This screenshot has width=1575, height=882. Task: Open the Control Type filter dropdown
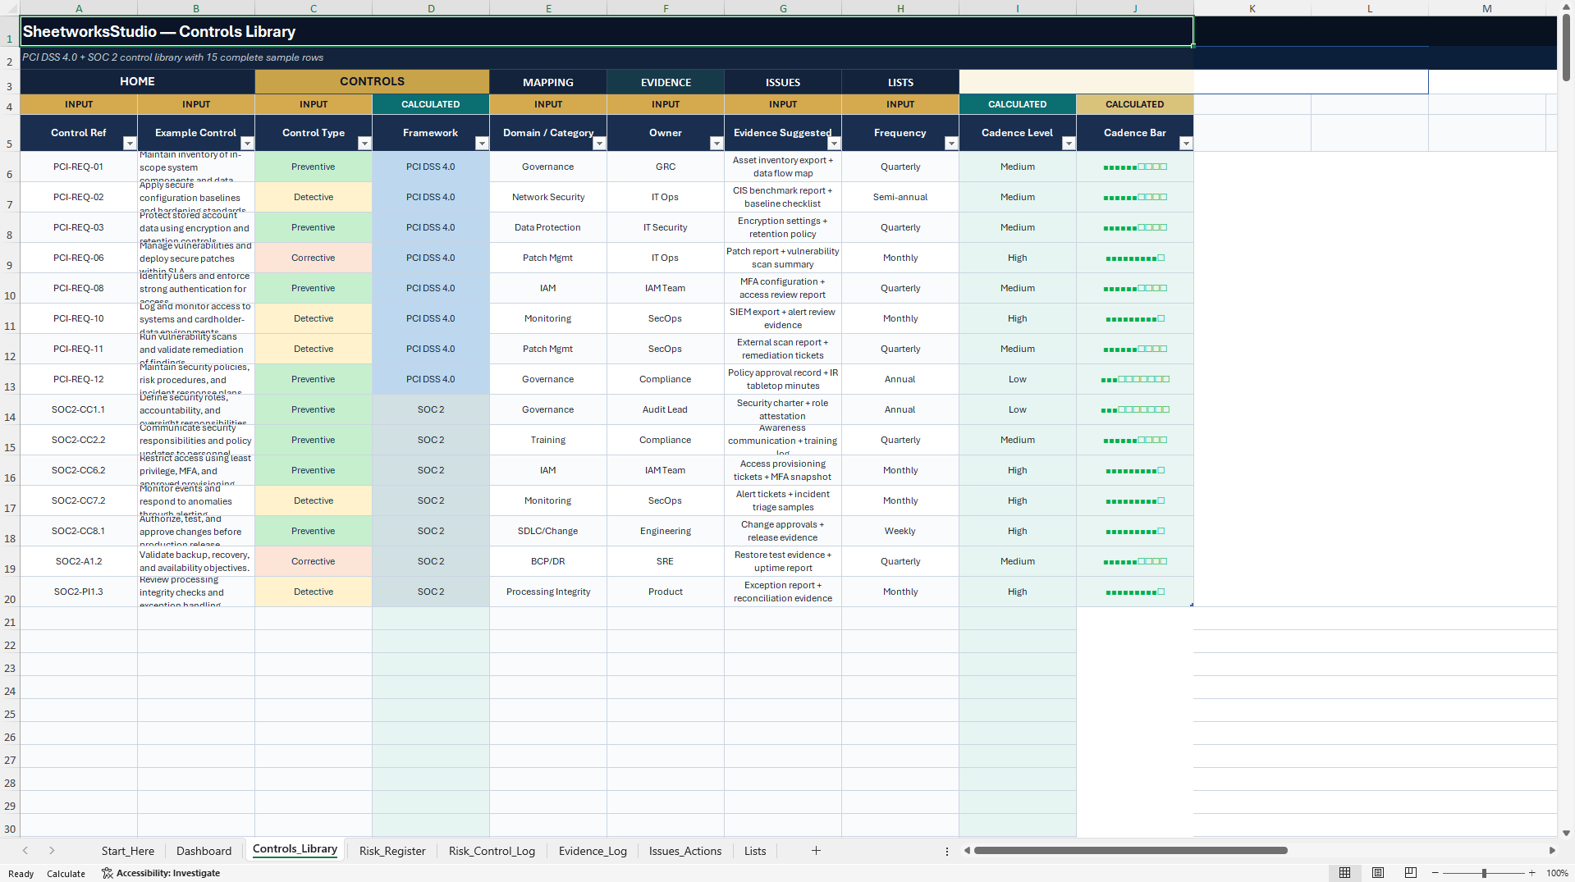(364, 144)
